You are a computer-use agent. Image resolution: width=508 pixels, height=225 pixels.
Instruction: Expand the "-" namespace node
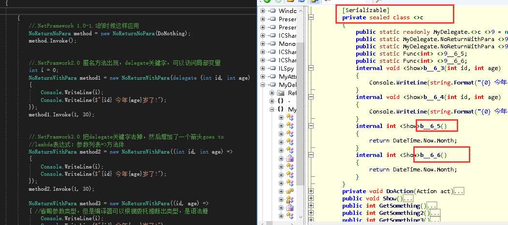tap(272, 101)
